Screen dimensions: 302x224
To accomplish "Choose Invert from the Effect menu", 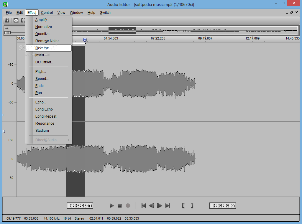I will [49, 55].
